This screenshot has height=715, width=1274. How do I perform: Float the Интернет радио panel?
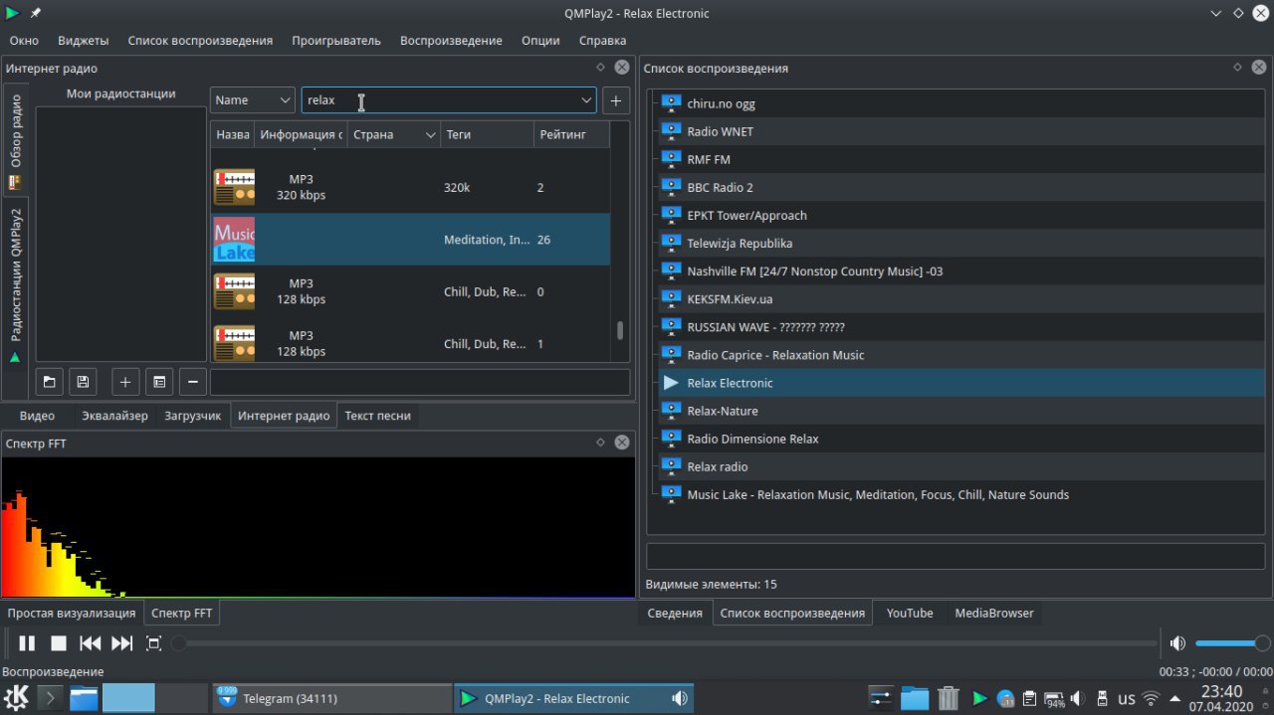[600, 68]
